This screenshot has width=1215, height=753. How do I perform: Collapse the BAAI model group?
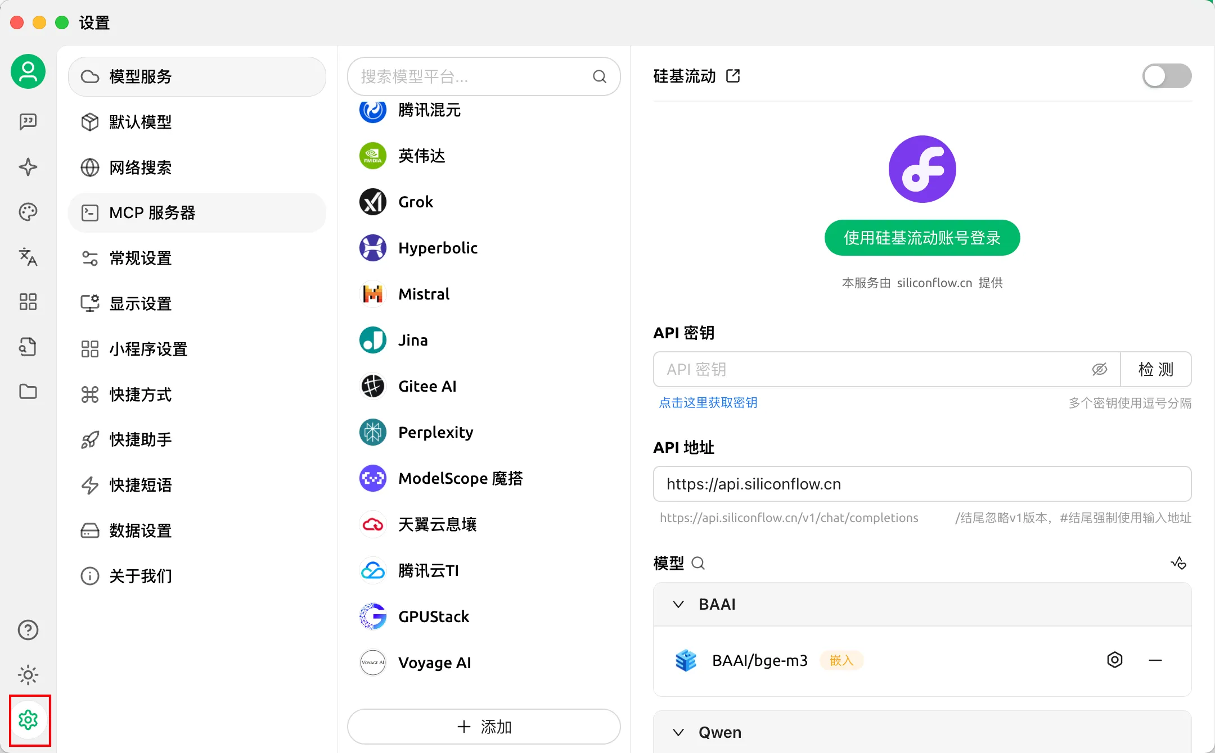click(678, 604)
